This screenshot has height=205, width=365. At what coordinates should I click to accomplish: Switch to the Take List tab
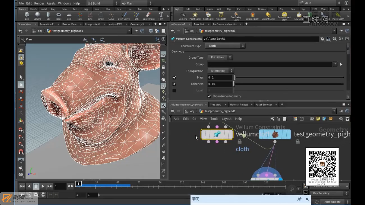click(199, 24)
